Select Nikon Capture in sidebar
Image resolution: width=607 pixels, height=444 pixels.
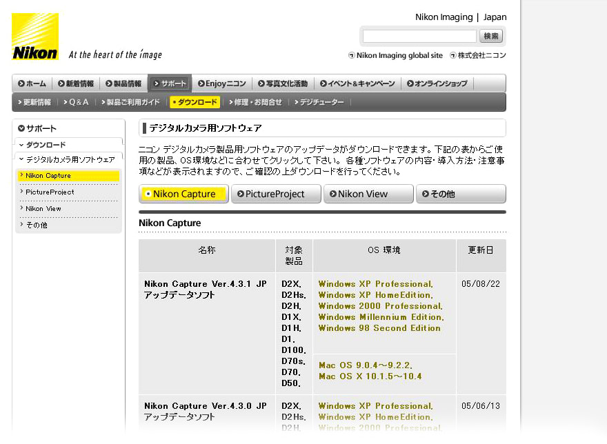click(x=68, y=176)
